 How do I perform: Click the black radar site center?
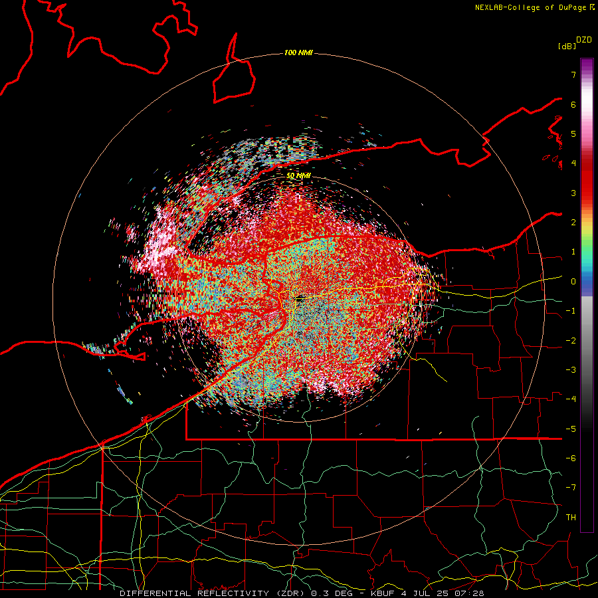[x=300, y=298]
